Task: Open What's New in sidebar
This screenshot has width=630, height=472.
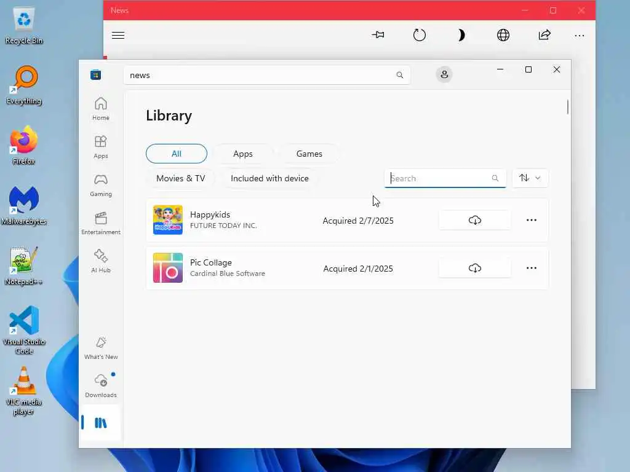Action: [x=101, y=348]
